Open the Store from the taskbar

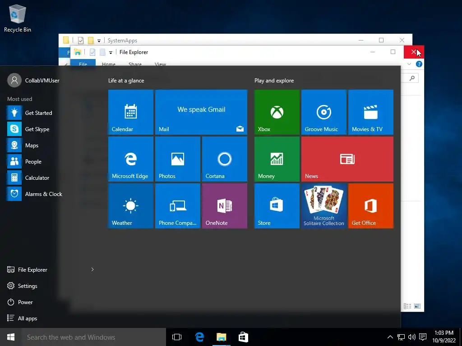(243, 337)
